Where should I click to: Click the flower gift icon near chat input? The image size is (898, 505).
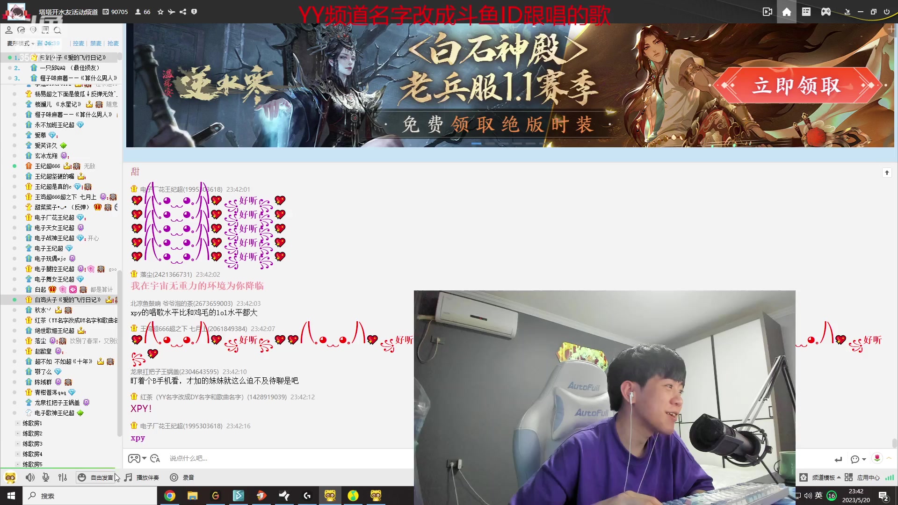click(877, 458)
